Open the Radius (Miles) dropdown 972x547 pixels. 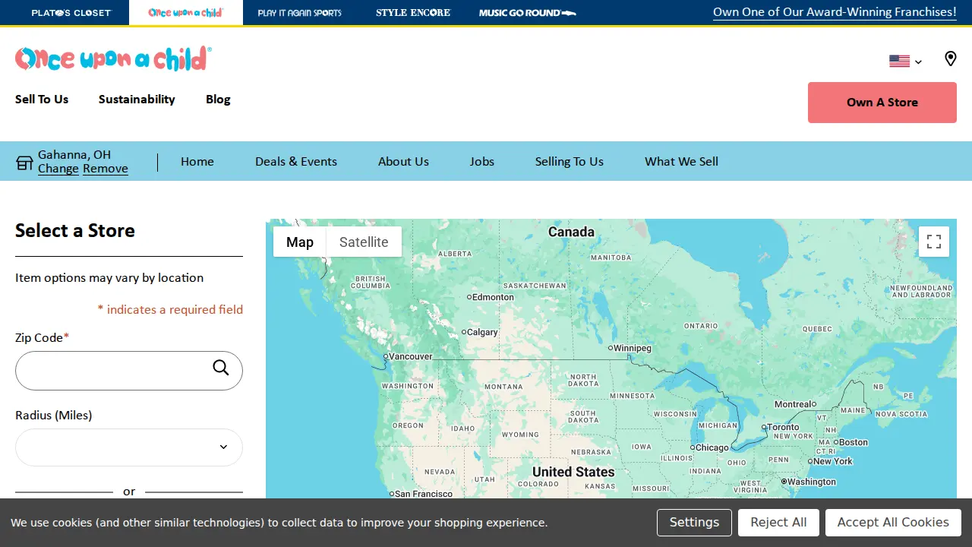pyautogui.click(x=129, y=447)
